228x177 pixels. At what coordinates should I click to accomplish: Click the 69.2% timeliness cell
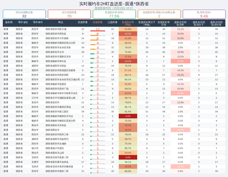click(x=128, y=89)
